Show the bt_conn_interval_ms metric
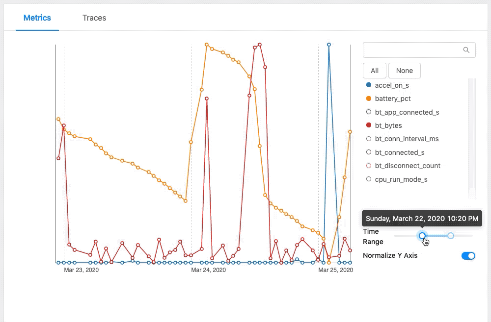 click(x=369, y=139)
